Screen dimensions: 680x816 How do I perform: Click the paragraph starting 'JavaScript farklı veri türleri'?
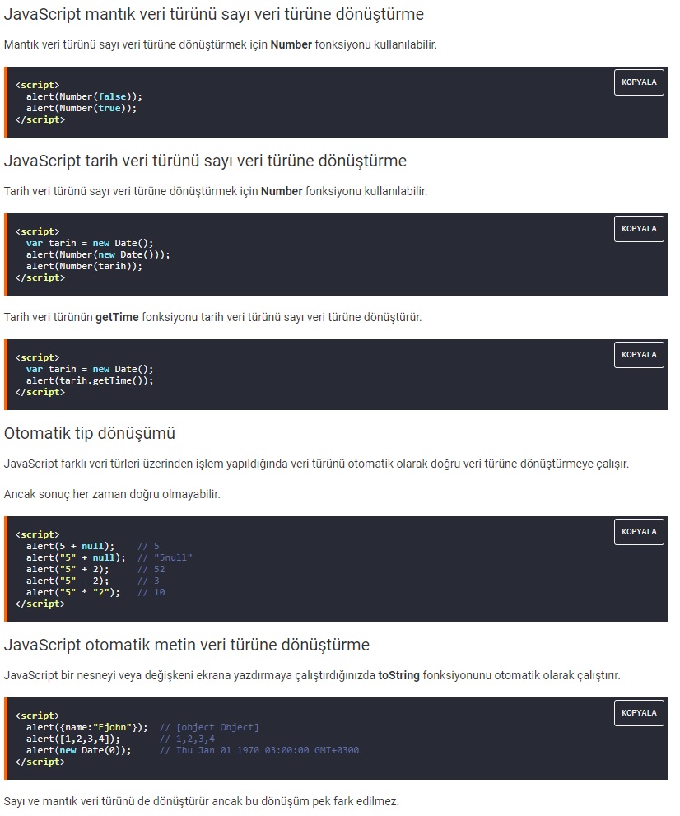[316, 464]
